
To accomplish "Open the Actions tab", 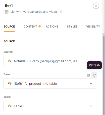I will pyautogui.click(x=52, y=26).
